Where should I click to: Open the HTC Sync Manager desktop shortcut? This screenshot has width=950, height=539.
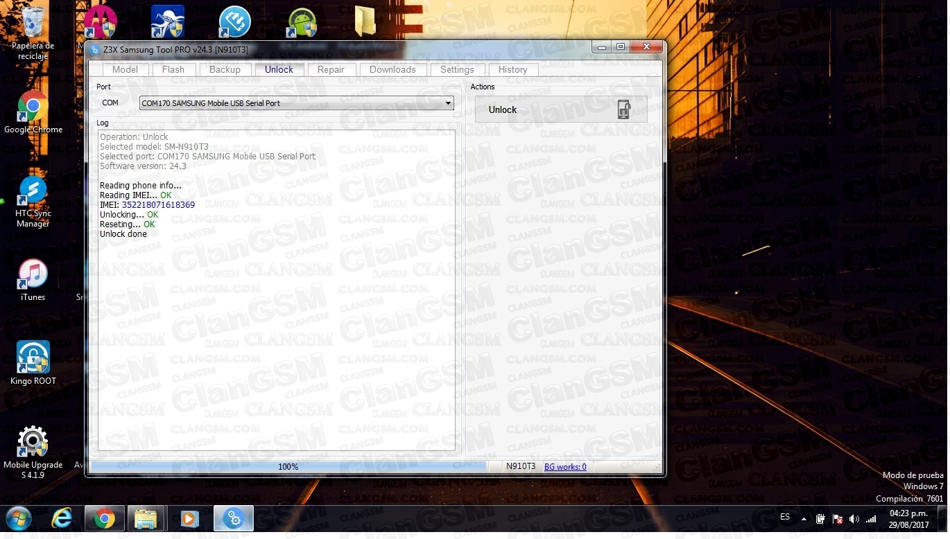pos(33,201)
